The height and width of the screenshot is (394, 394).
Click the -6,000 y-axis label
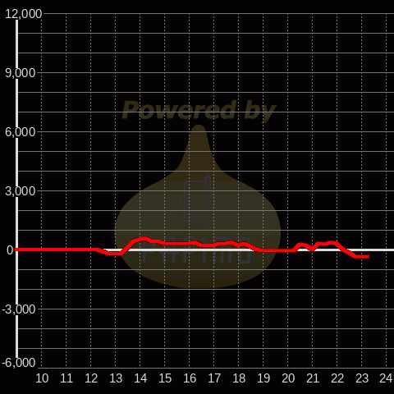click(19, 363)
